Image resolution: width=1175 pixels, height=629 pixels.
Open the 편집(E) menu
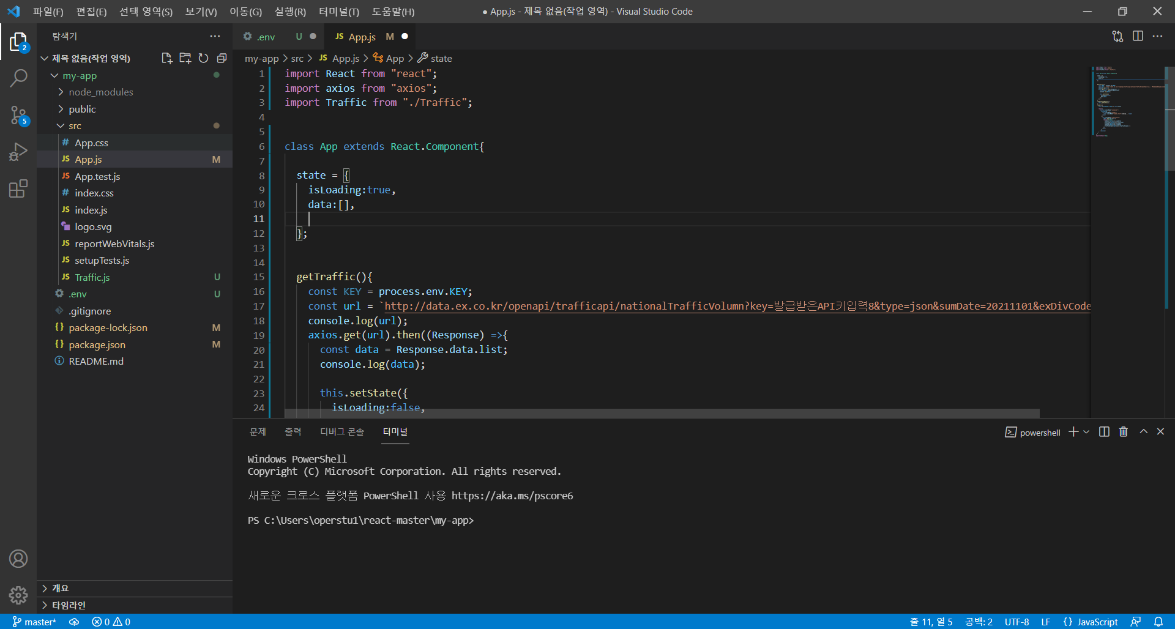coord(91,12)
